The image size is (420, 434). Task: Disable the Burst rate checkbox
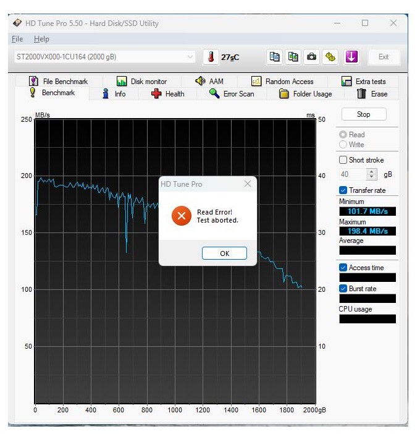343,289
